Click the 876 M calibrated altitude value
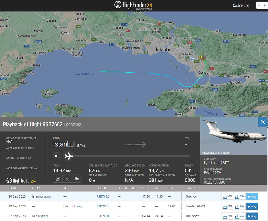Viewport: 268px width, 221px height. 94,170
